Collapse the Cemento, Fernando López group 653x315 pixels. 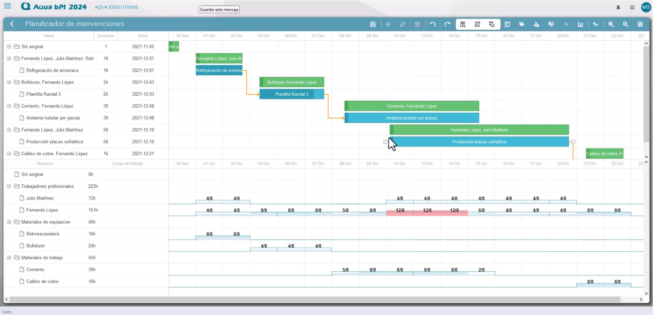9,106
